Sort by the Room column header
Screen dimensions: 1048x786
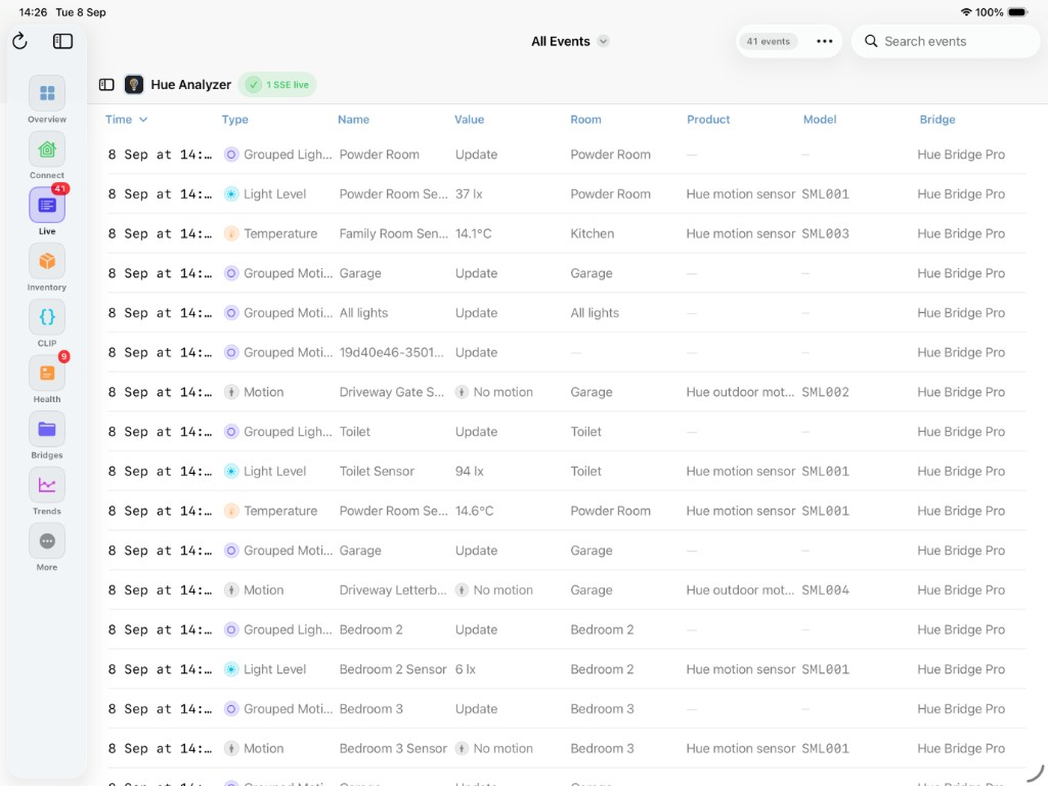[x=586, y=120]
